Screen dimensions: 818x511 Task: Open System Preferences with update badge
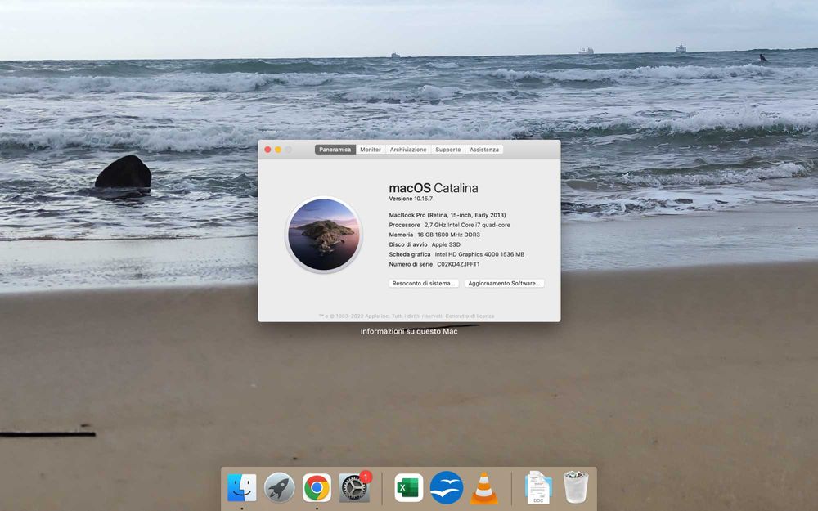[x=354, y=488]
